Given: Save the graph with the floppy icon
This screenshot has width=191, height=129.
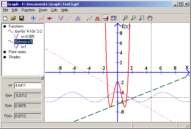Looking at the screenshot, I should point(22,18).
